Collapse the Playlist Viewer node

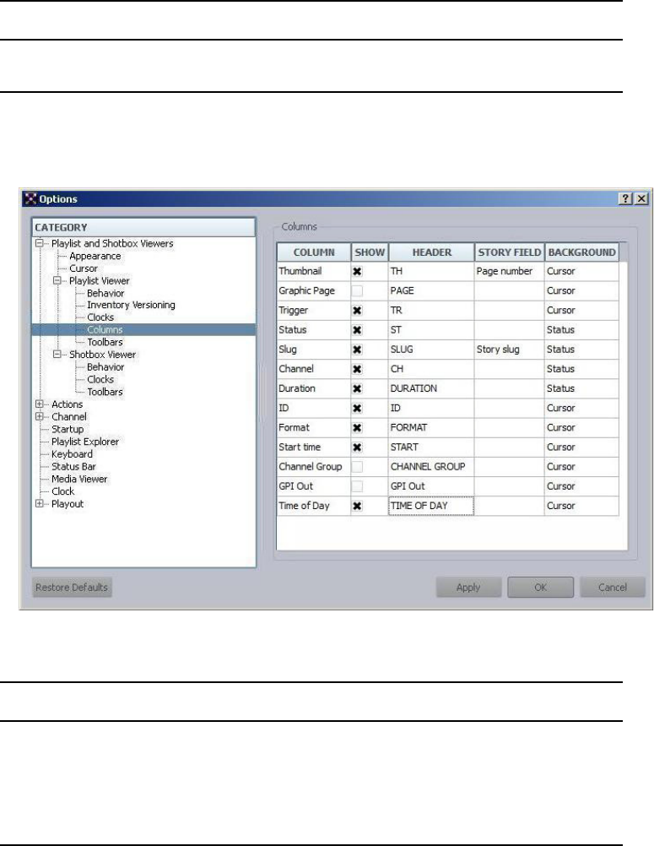[57, 280]
